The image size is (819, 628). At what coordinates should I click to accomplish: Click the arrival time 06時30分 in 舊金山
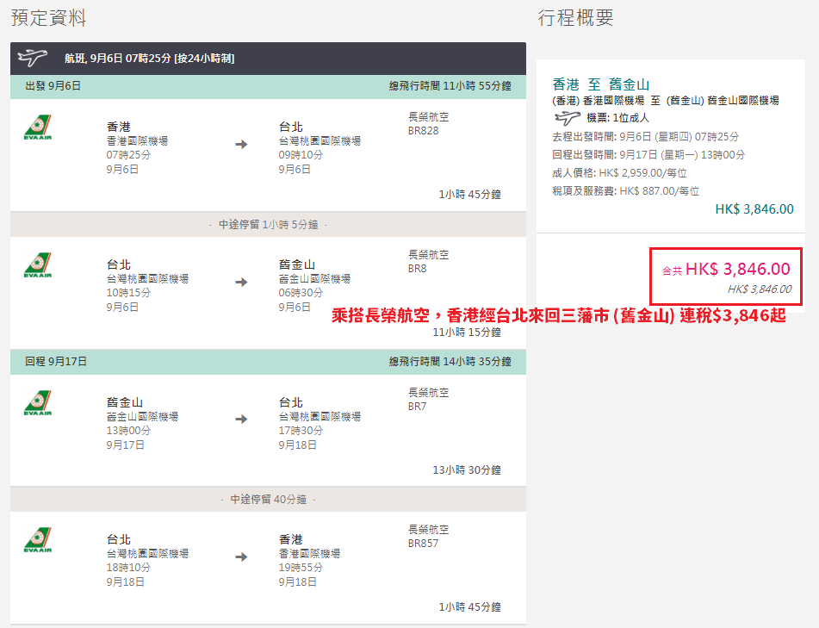point(301,293)
